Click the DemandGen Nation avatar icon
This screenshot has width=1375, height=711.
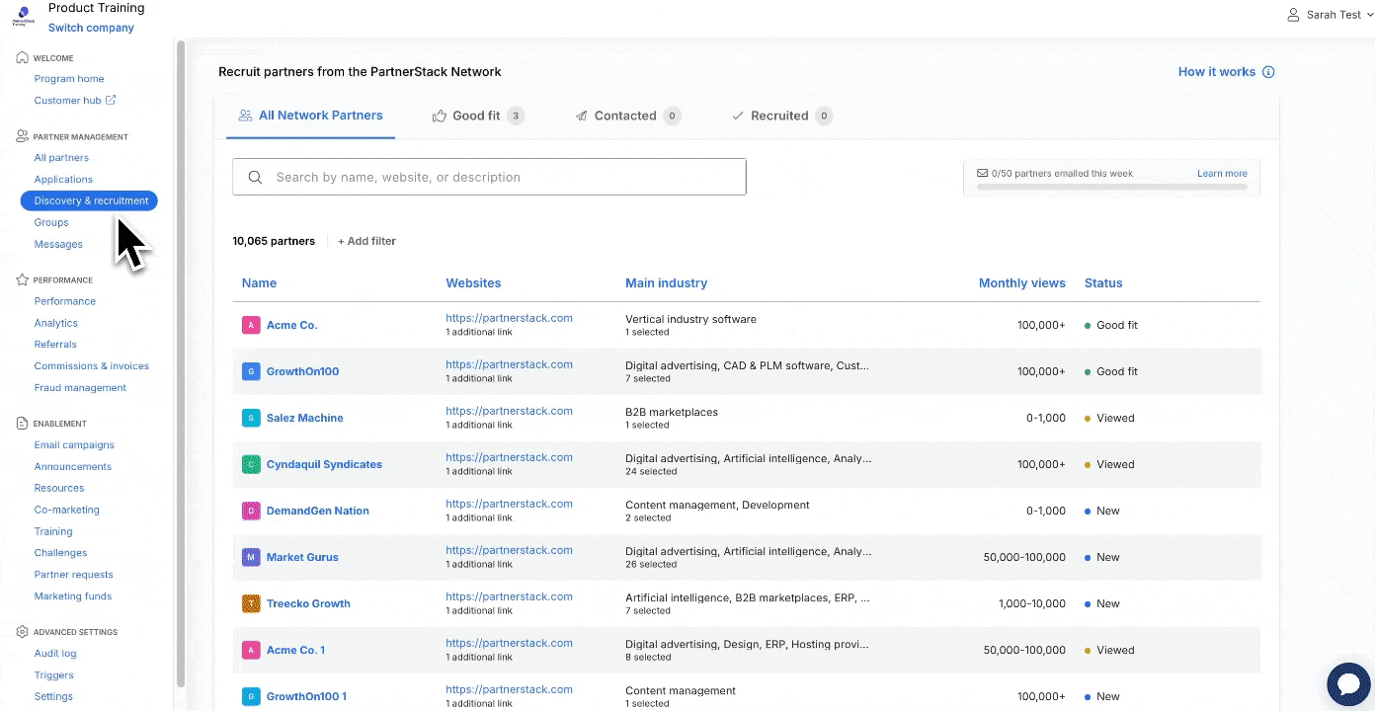tap(251, 511)
